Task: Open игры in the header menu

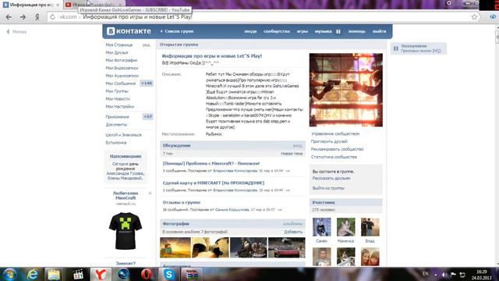Action: tap(302, 31)
